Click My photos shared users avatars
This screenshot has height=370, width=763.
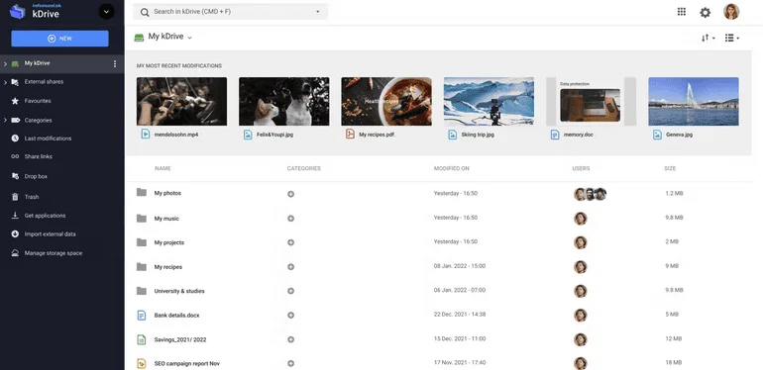point(590,194)
